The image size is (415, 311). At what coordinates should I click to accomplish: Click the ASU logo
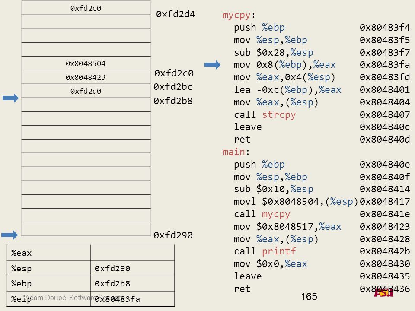[383, 292]
